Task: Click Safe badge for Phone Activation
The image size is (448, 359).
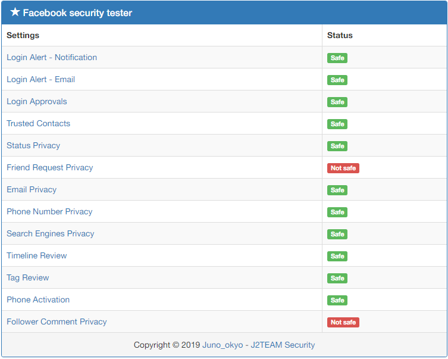Action: coord(337,300)
